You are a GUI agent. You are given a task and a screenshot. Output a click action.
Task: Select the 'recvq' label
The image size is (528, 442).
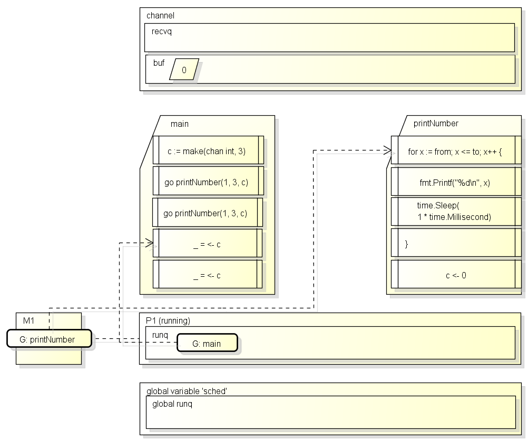(162, 31)
